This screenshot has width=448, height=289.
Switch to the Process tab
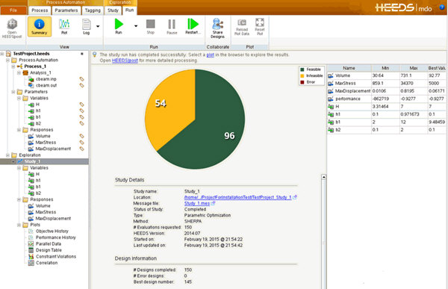pos(40,10)
